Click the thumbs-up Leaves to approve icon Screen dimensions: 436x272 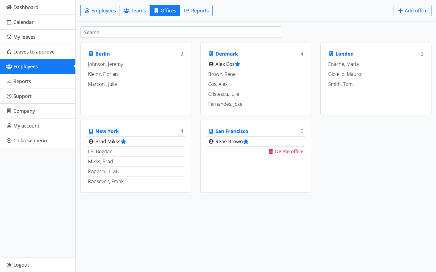[x=9, y=52]
